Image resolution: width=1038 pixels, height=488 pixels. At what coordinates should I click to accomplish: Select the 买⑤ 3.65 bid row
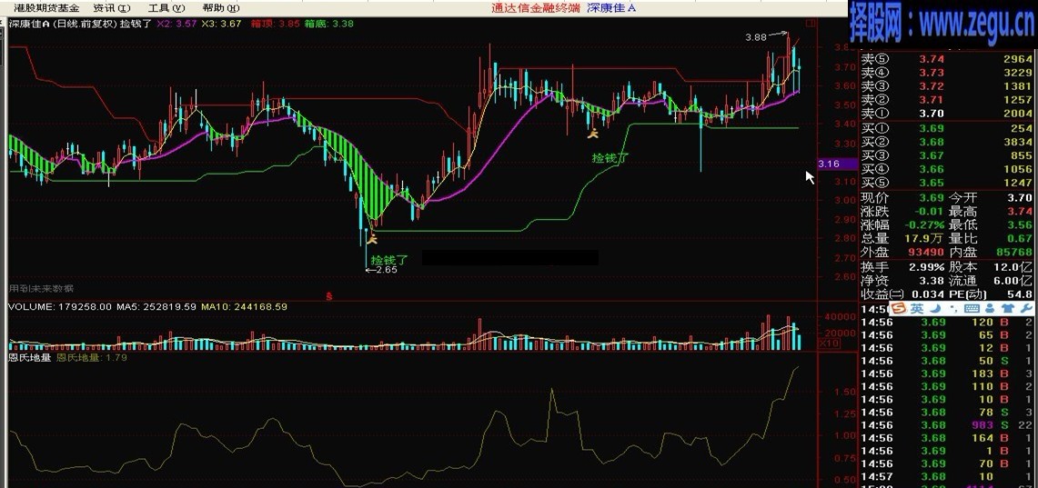(947, 183)
